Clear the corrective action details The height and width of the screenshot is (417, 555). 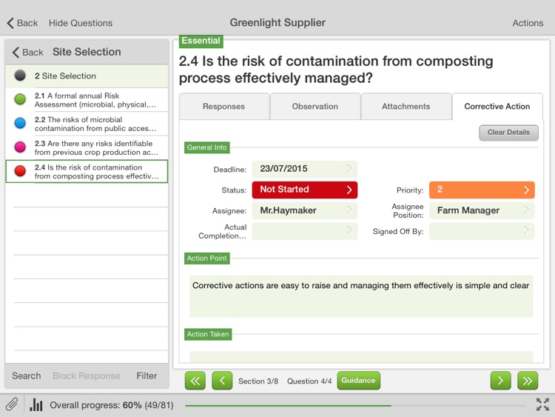tap(508, 133)
